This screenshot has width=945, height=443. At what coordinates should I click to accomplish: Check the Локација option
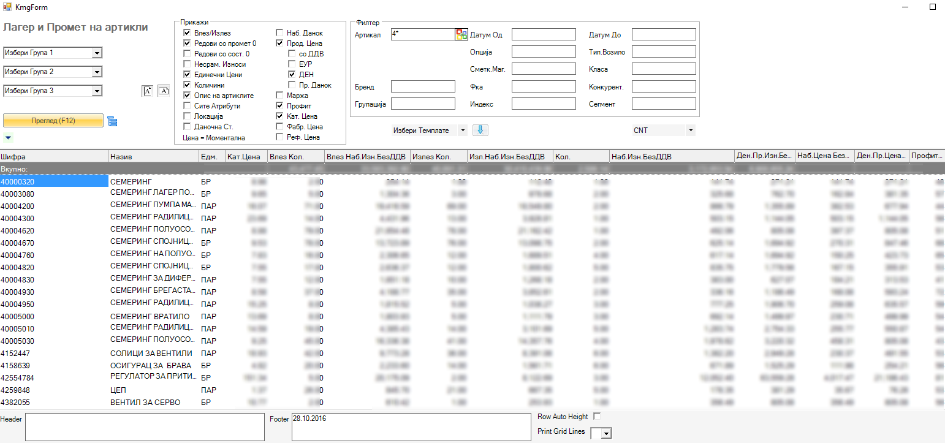(188, 116)
